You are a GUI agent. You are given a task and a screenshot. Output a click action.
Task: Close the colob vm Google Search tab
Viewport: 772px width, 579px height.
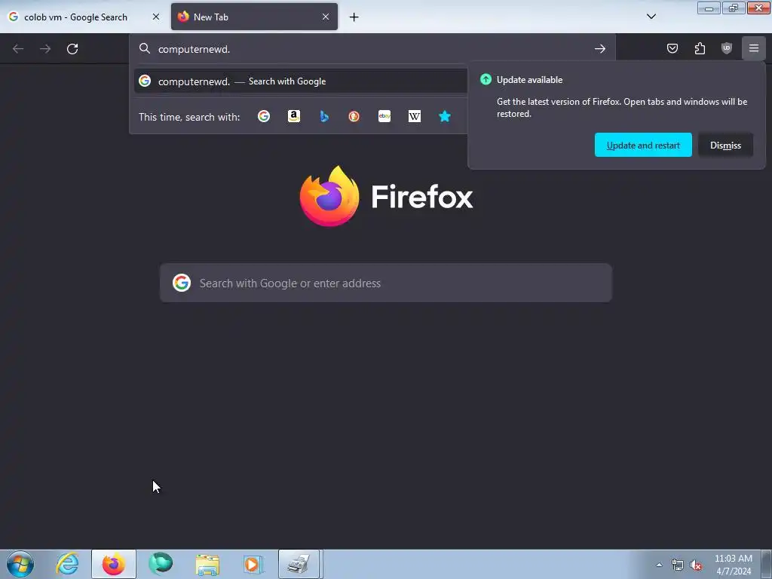[x=155, y=17]
